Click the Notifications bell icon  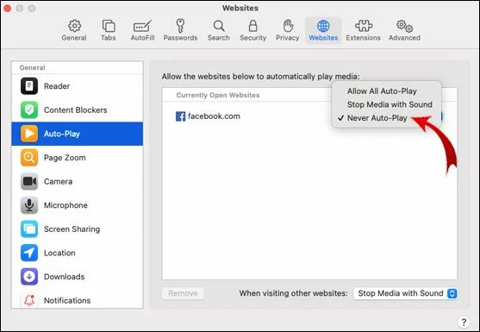point(29,300)
